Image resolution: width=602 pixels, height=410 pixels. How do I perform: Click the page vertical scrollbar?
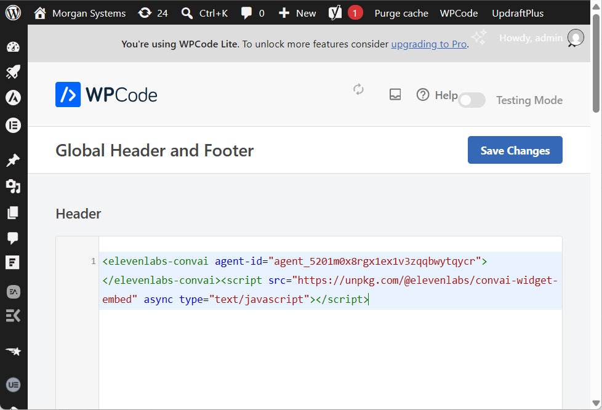(596, 63)
